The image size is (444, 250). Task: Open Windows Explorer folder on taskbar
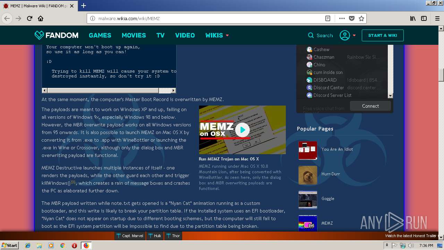39,245
